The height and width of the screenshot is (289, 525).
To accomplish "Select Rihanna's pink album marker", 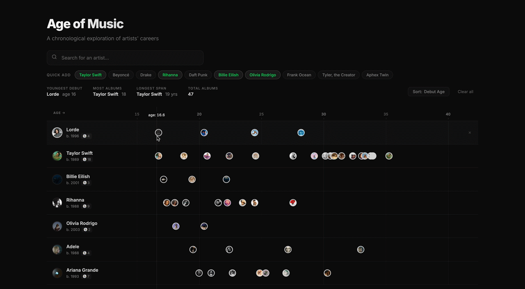I will [x=227, y=203].
